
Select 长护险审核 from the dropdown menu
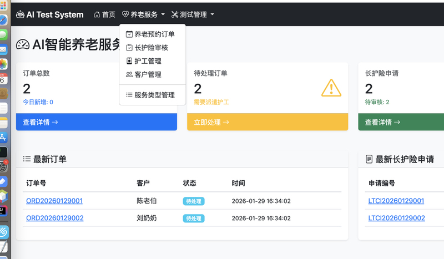pyautogui.click(x=152, y=48)
